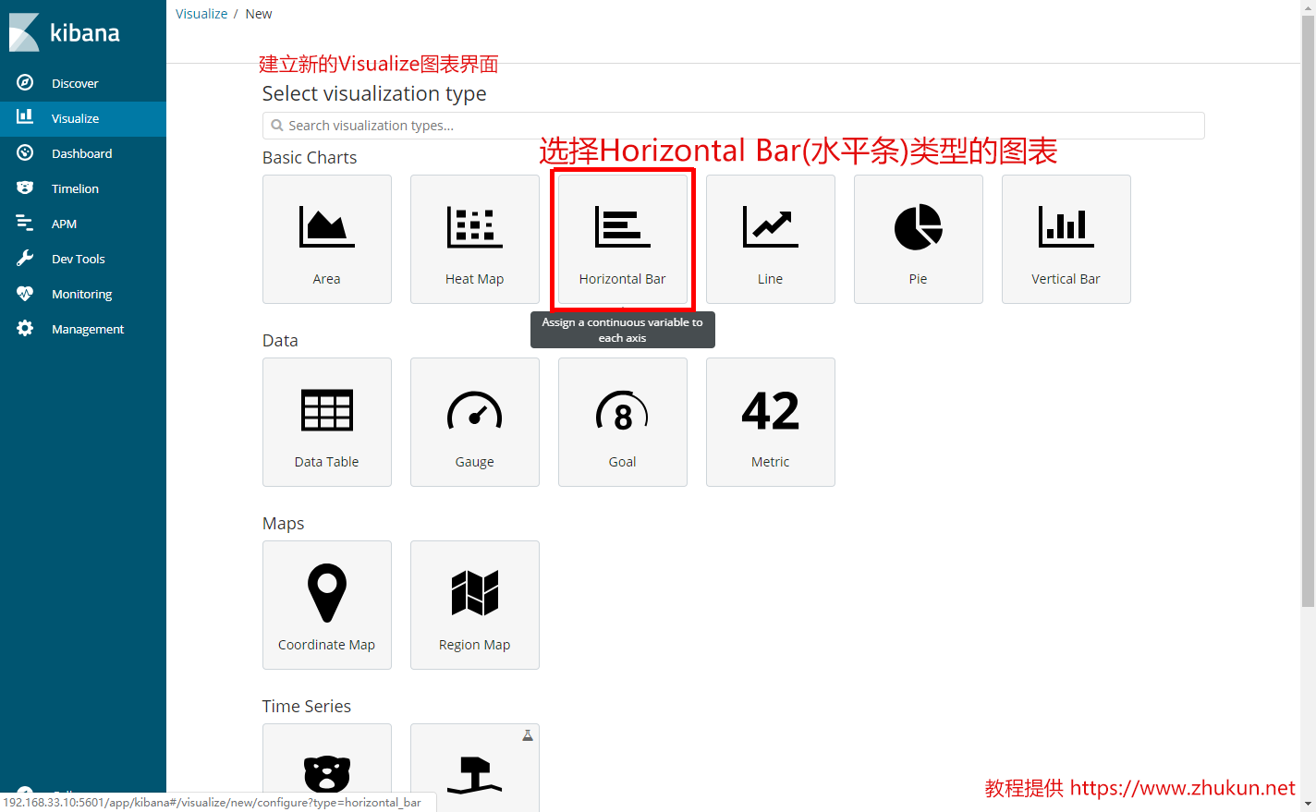1316x812 pixels.
Task: Click the Heat Map grid icon
Action: 475,227
